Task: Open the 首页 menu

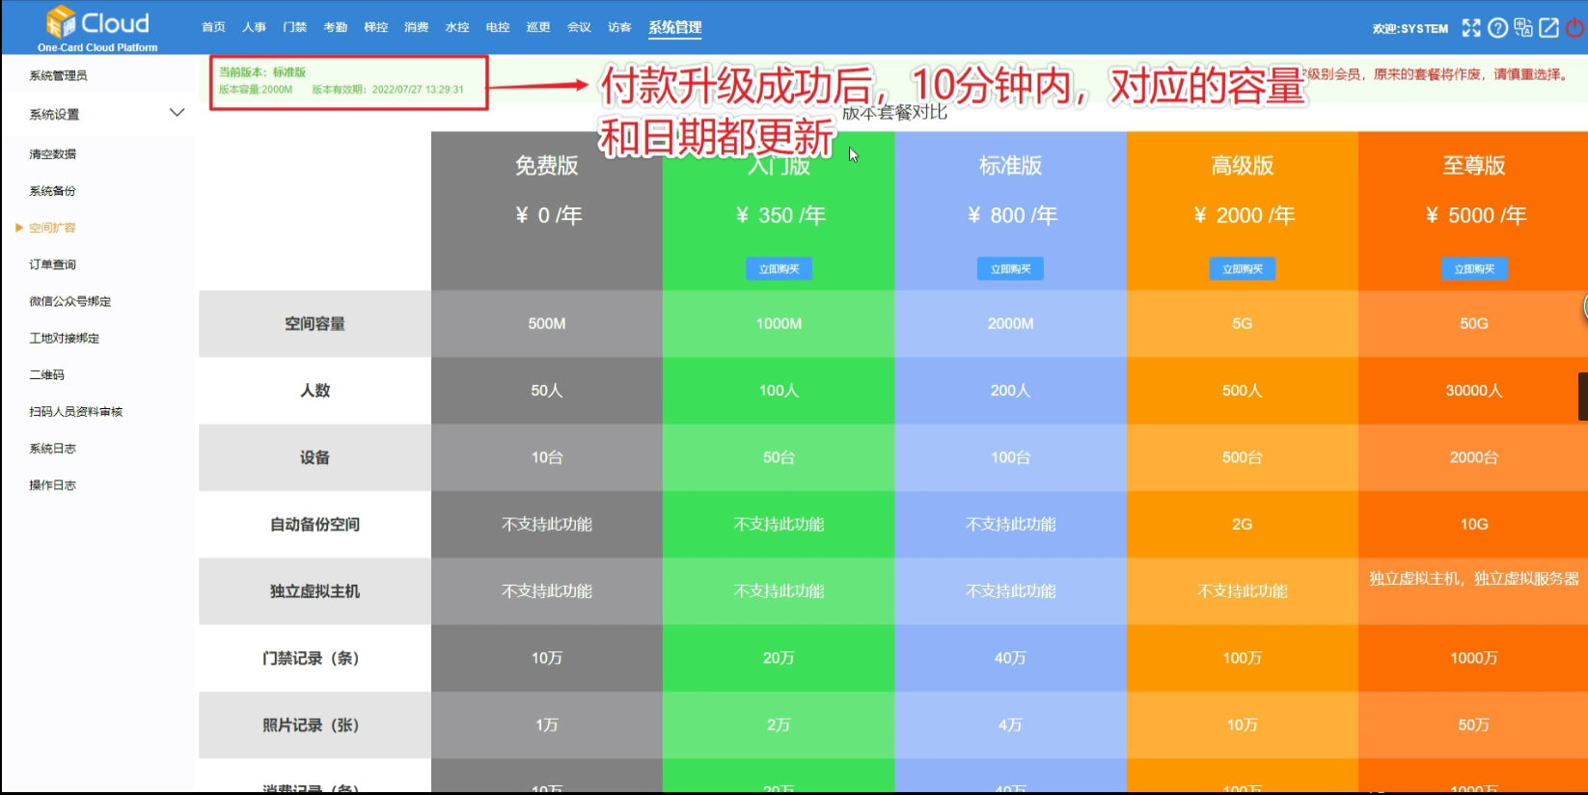Action: click(x=213, y=27)
